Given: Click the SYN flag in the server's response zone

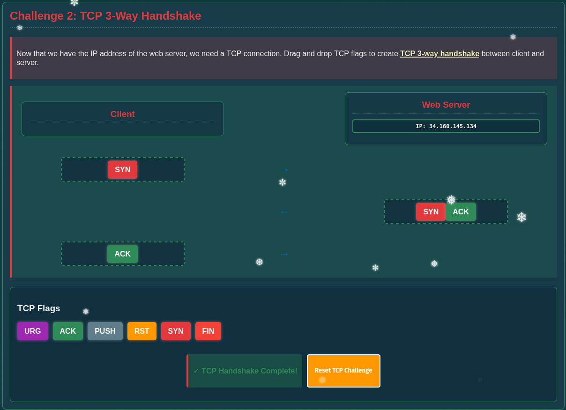Looking at the screenshot, I should click(x=431, y=212).
